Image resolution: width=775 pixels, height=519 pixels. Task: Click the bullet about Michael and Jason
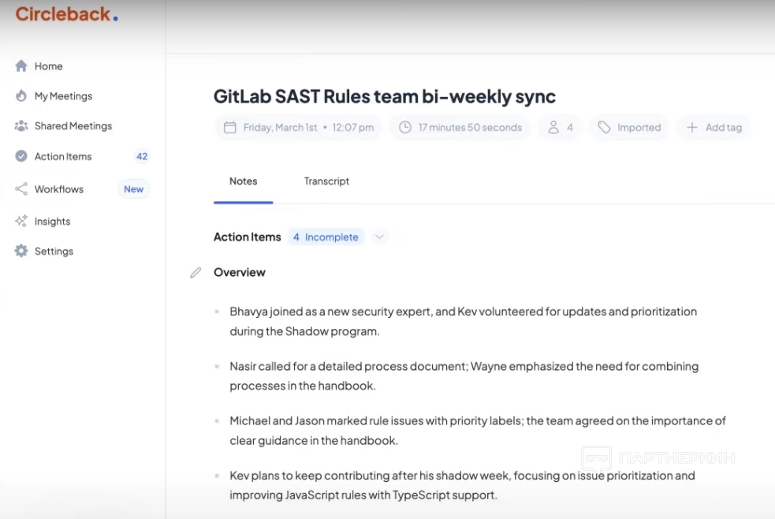pyautogui.click(x=478, y=431)
